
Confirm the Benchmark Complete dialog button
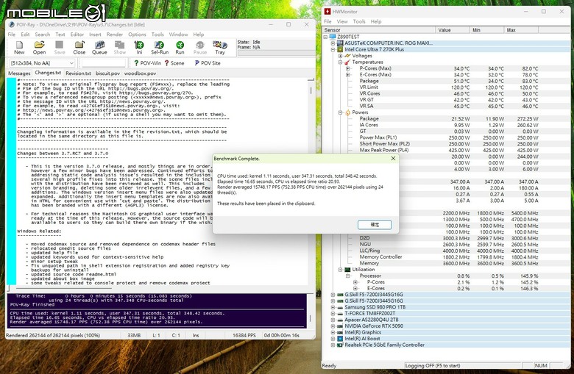375,224
